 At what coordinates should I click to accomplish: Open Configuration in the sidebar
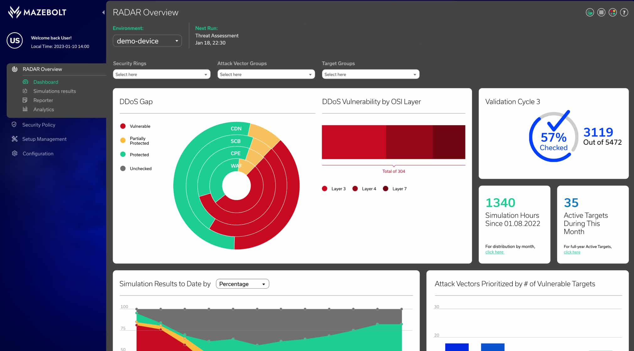[x=38, y=153]
